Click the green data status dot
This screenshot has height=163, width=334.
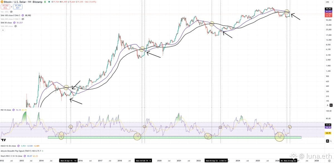click(x=49, y=2)
